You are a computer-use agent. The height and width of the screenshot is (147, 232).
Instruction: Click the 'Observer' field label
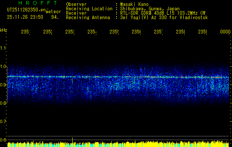pyautogui.click(x=76, y=4)
